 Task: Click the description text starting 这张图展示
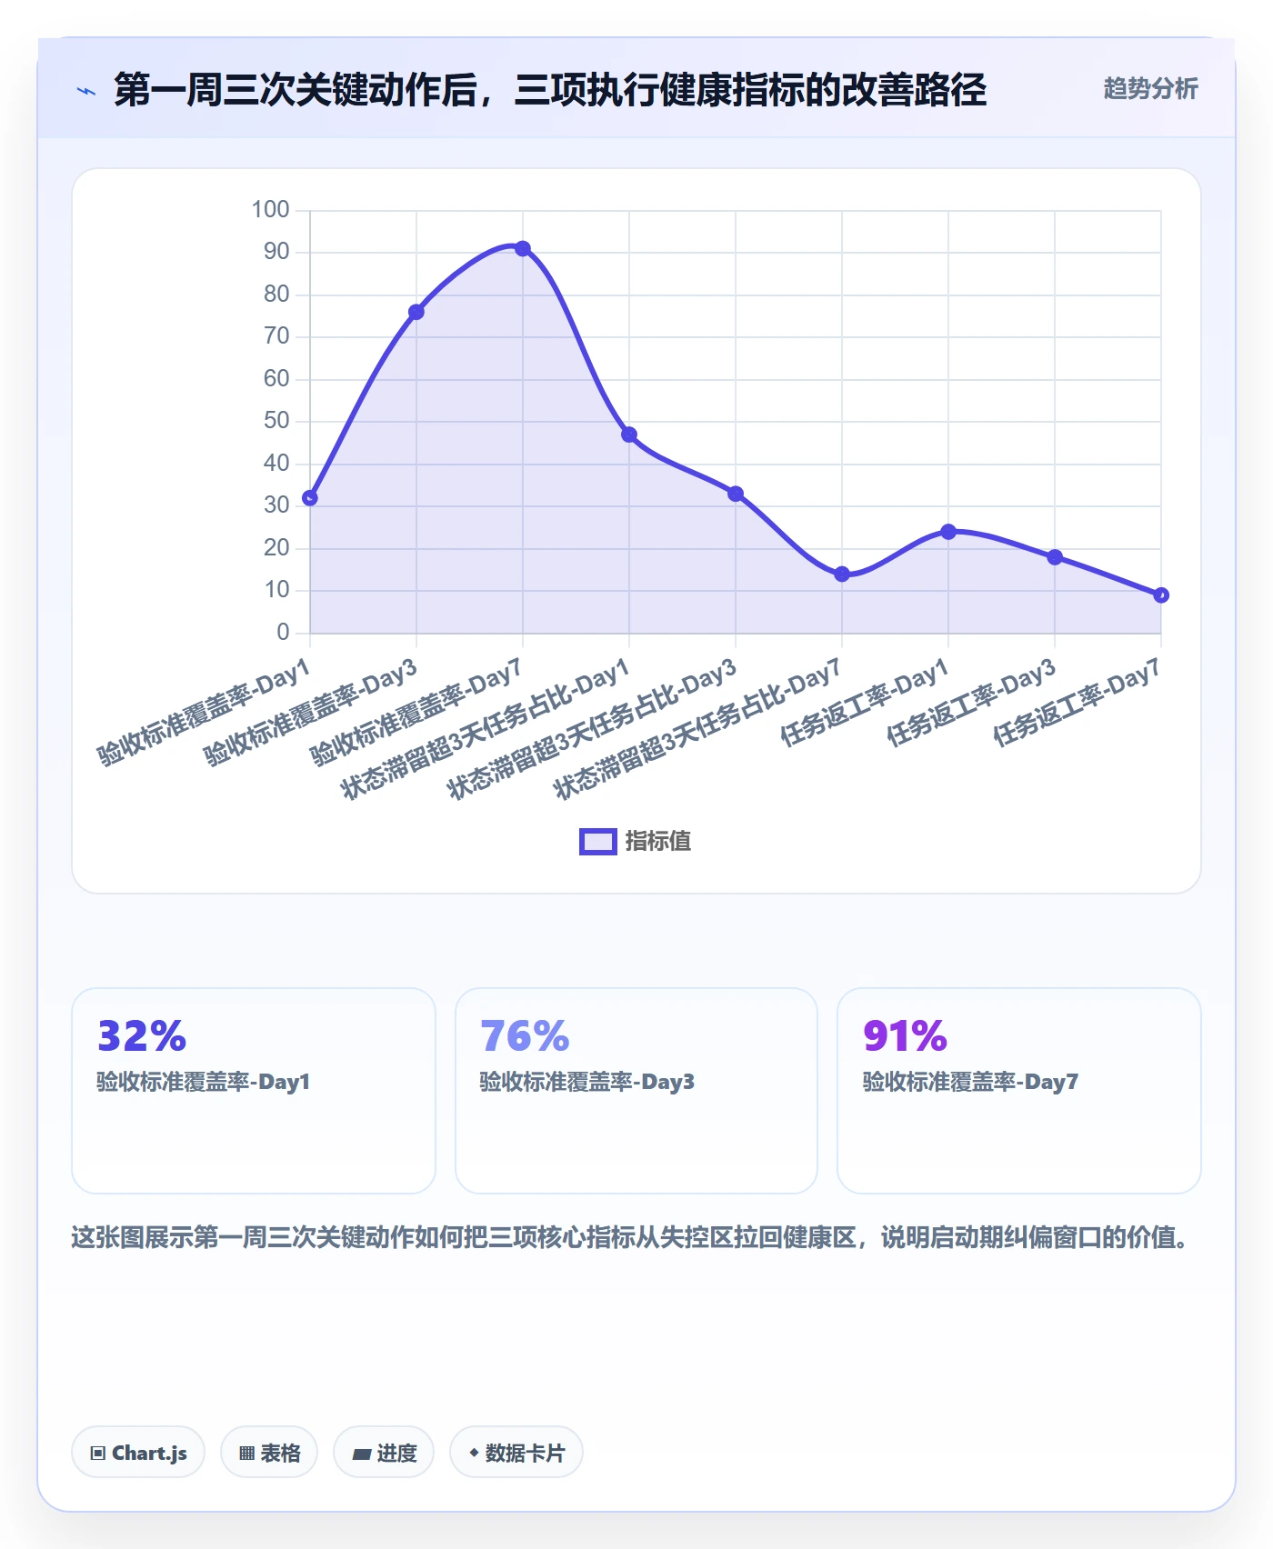631,1237
